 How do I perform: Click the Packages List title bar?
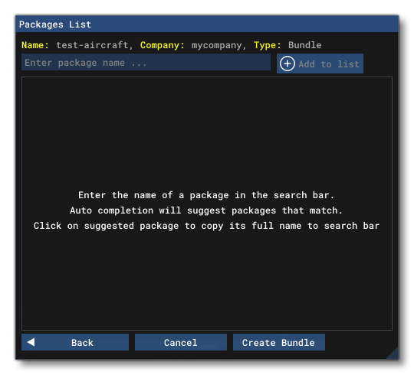(207, 24)
